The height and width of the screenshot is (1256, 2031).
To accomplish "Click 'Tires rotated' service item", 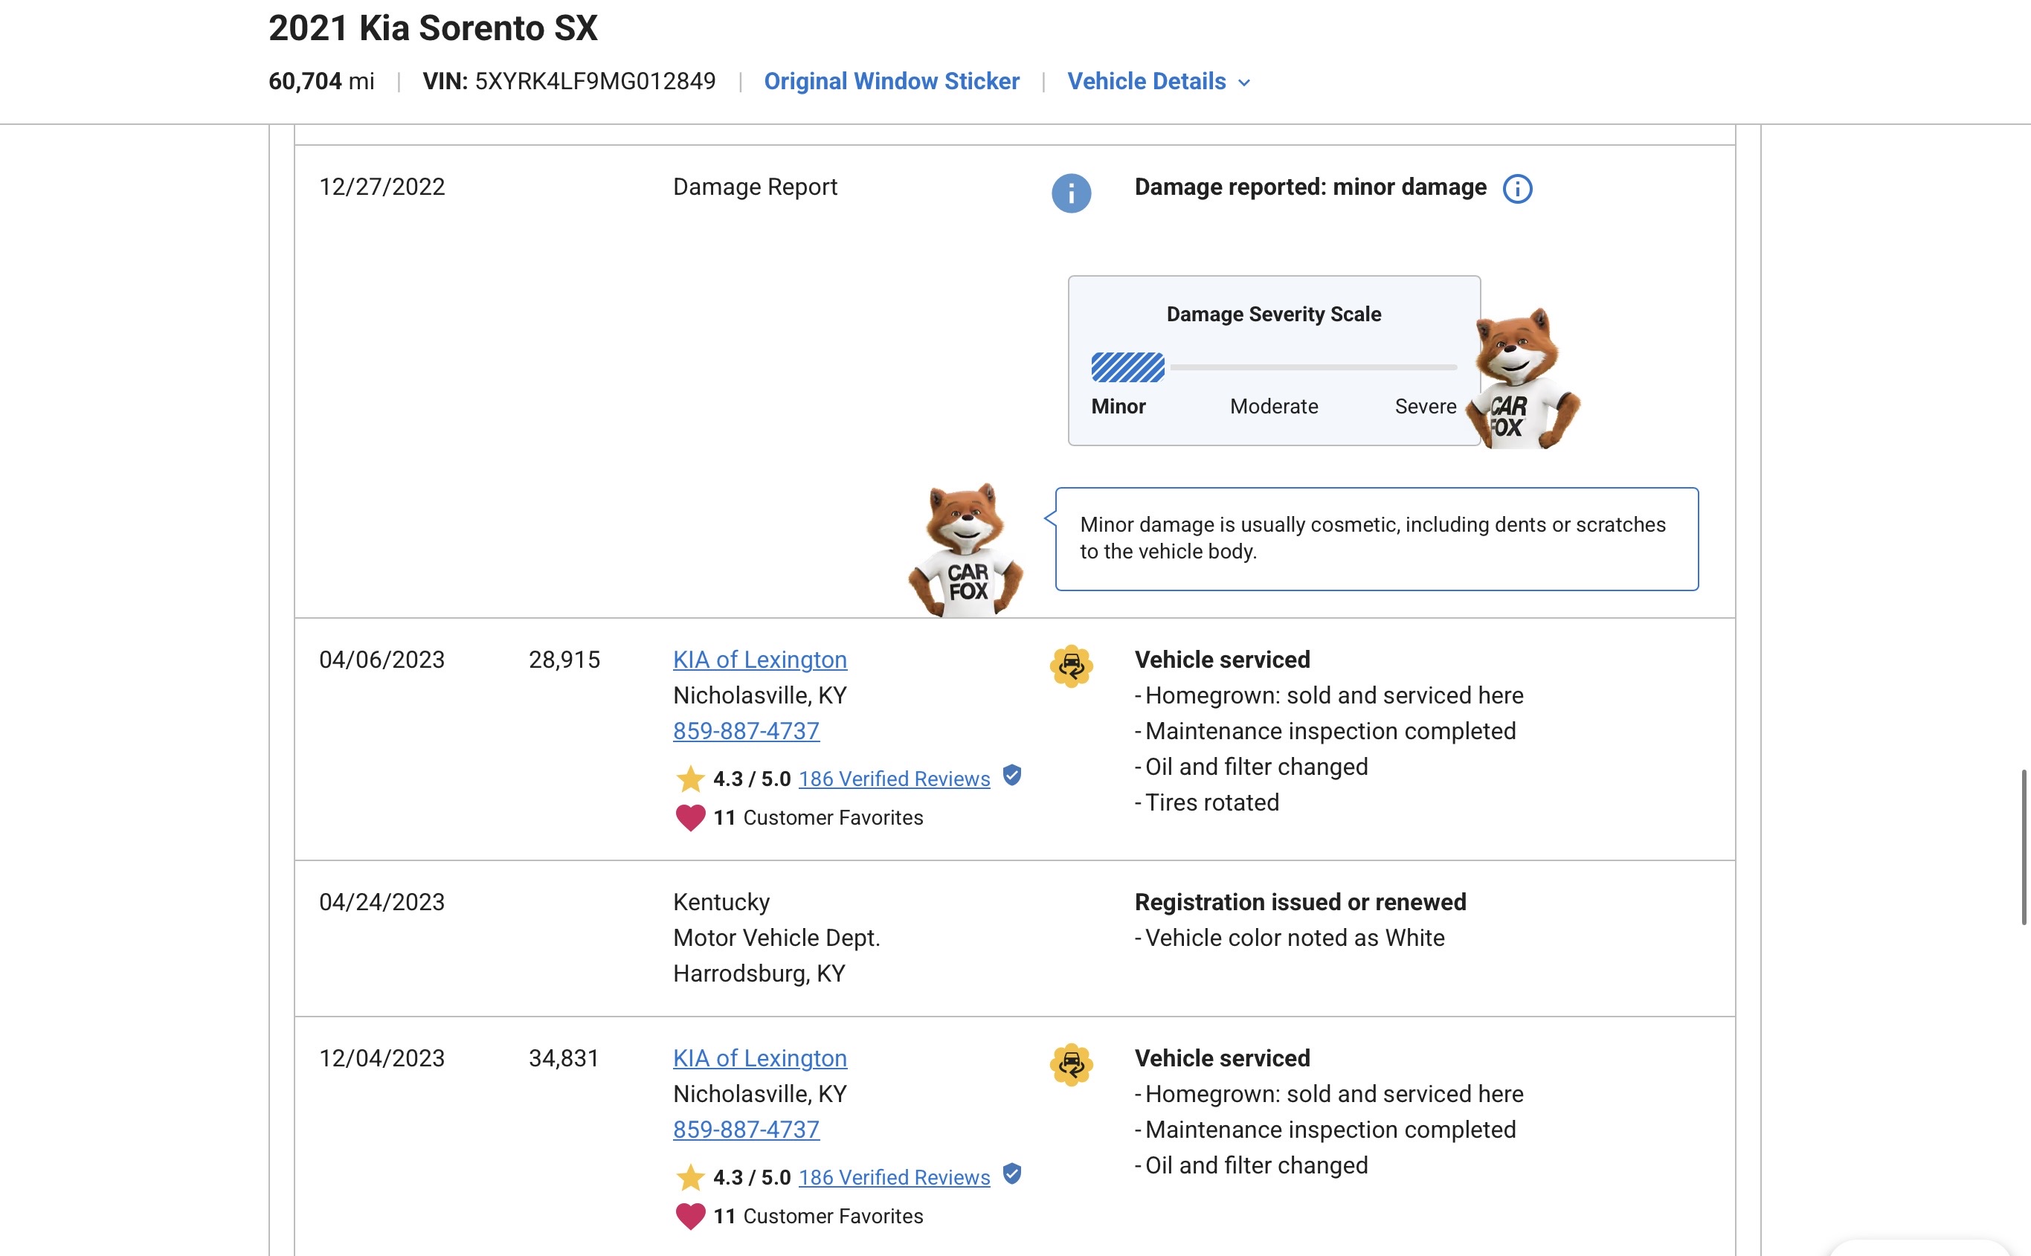I will (1211, 802).
